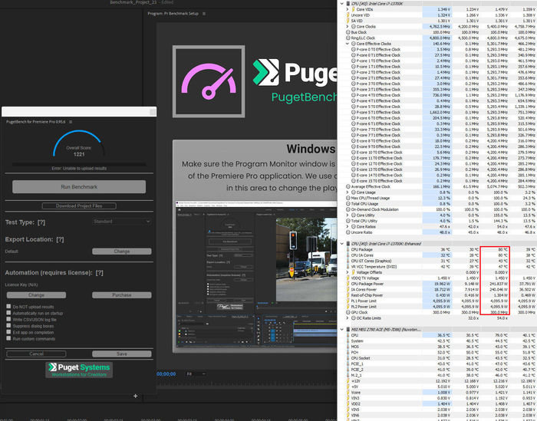This screenshot has height=421, width=537.
Task: Expand the Voltage Offsets row
Action: pyautogui.click(x=348, y=272)
